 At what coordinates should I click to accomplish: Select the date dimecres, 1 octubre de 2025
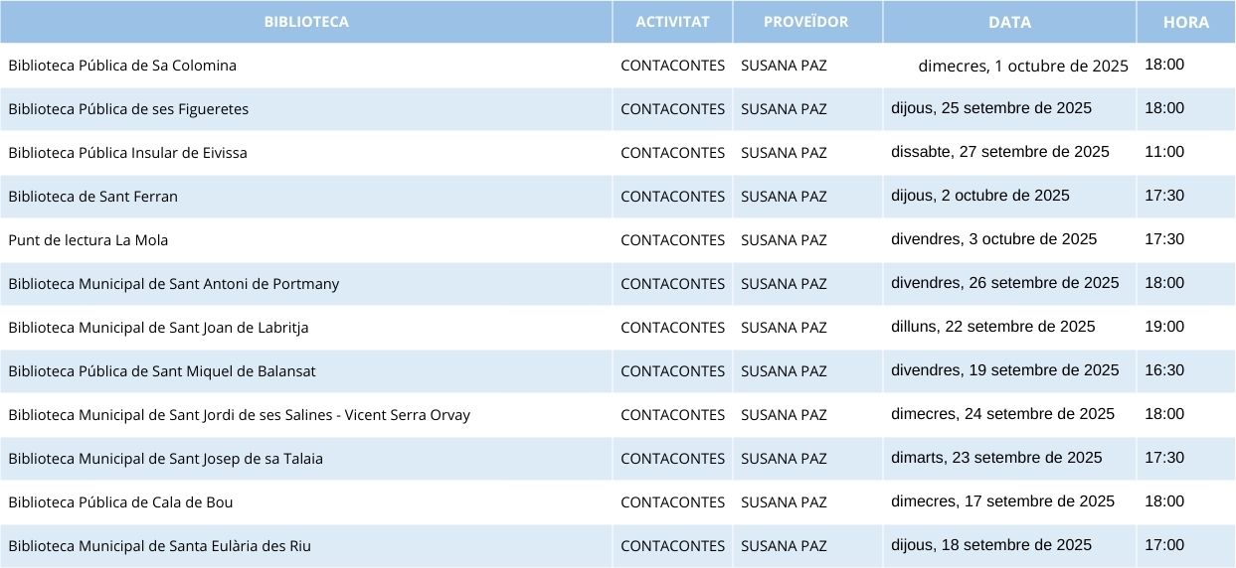[x=1023, y=67]
